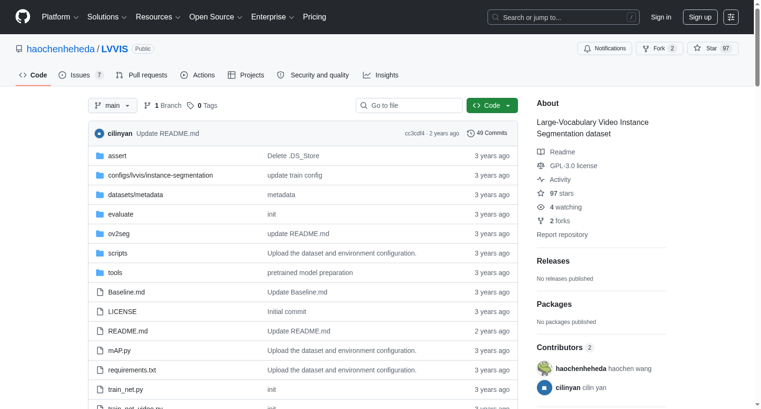Switch to the Projects tab
Image resolution: width=761 pixels, height=409 pixels.
(246, 75)
